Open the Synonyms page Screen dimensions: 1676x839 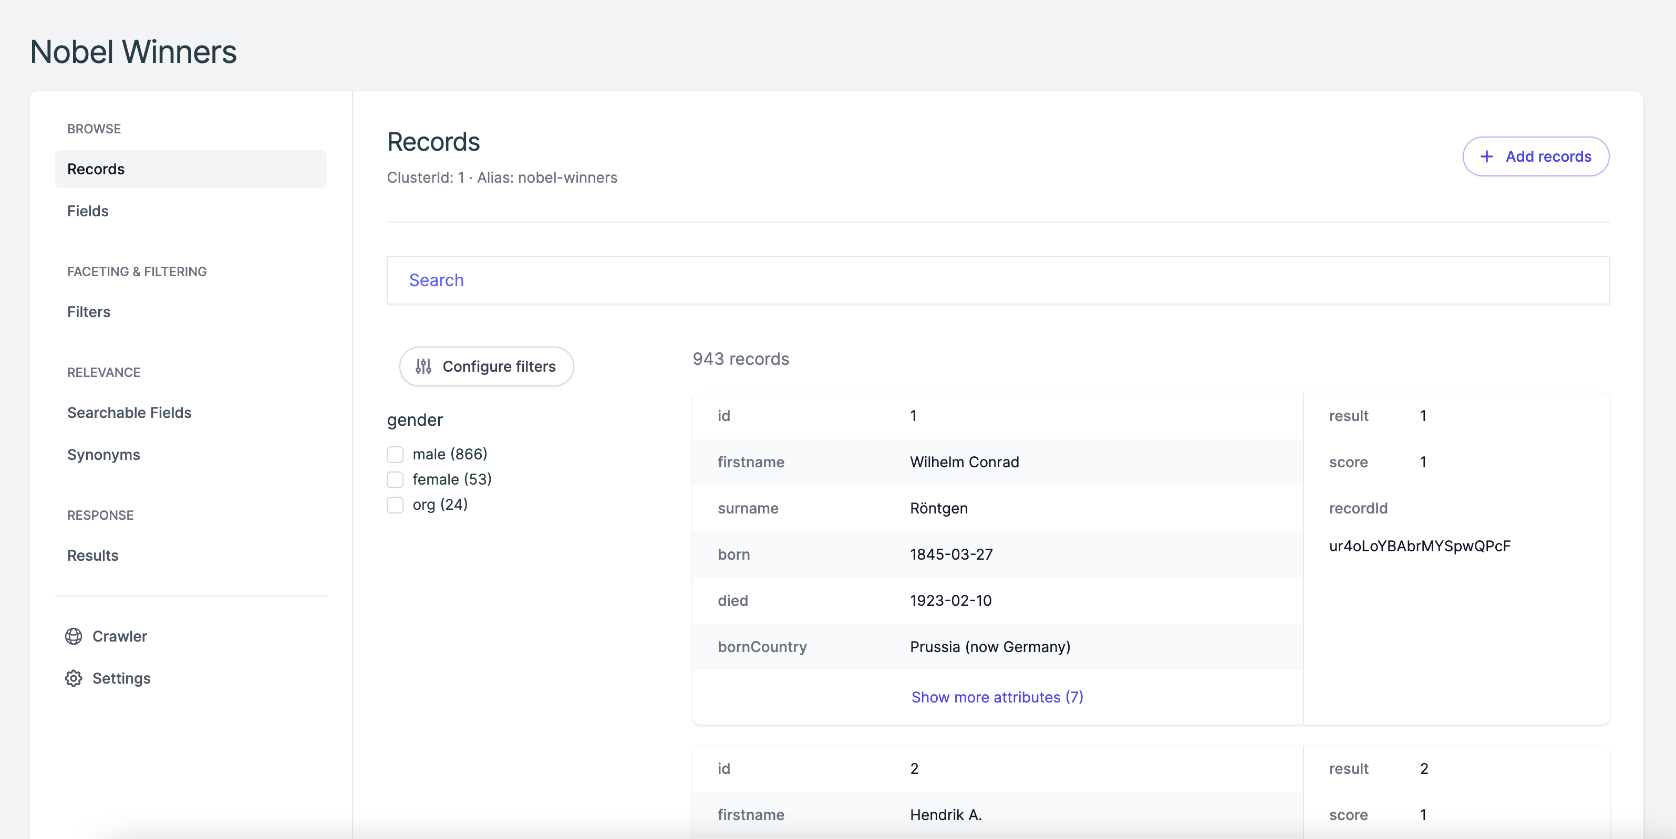point(103,455)
